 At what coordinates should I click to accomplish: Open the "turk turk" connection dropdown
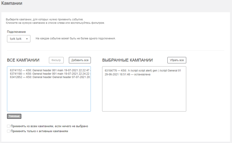[18, 39]
